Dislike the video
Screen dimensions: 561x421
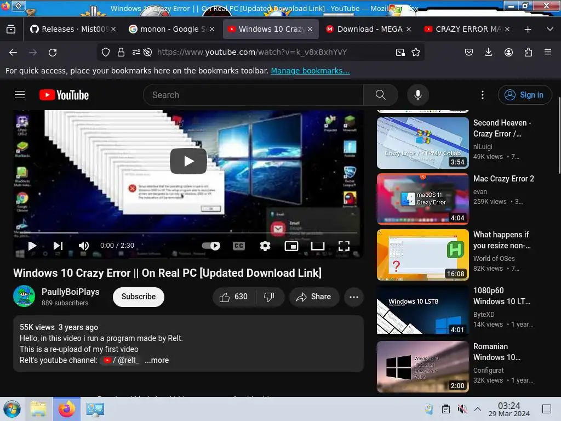click(x=270, y=297)
